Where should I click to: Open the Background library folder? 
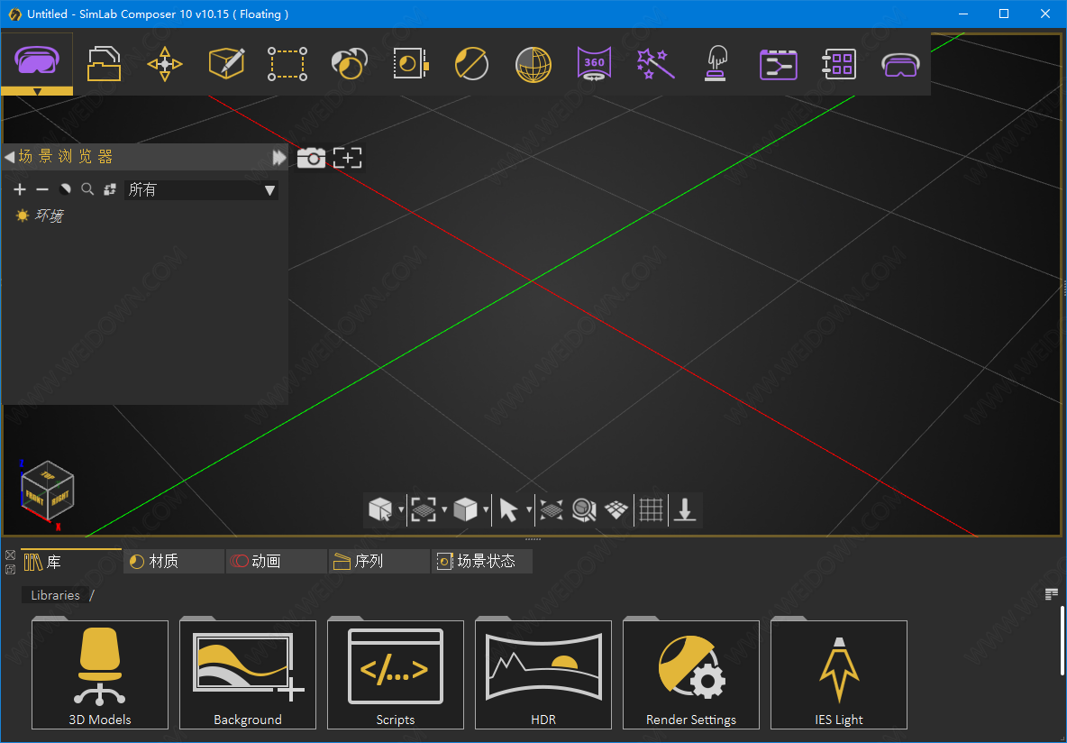248,674
